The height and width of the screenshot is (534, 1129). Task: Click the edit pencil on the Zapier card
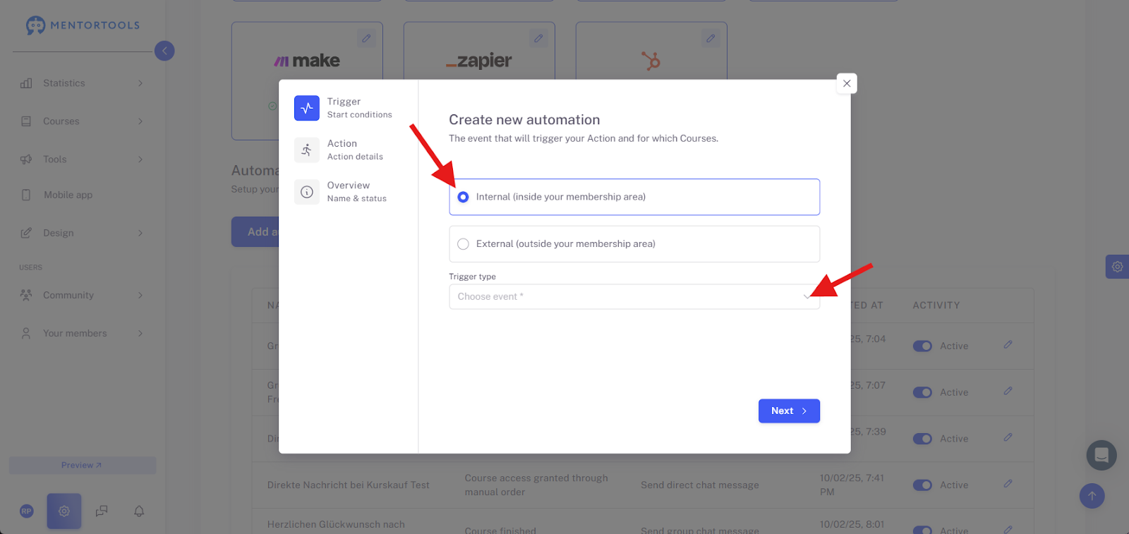[538, 38]
